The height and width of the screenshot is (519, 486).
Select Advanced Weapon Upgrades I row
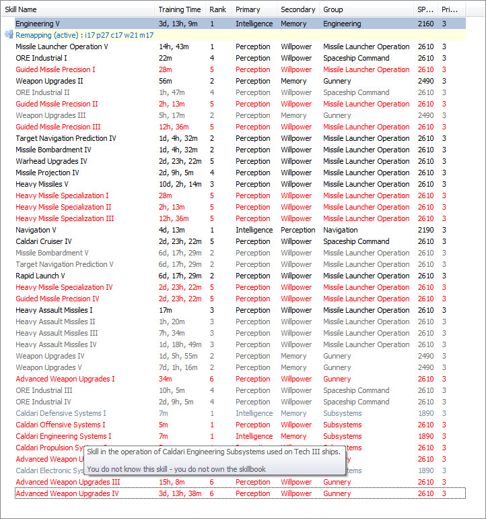pos(240,379)
